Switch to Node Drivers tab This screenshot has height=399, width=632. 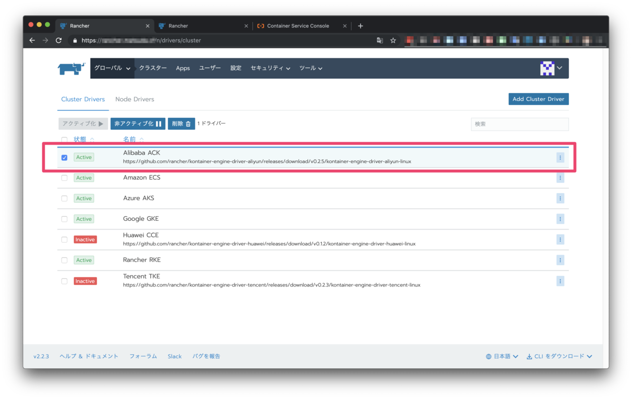tap(135, 99)
